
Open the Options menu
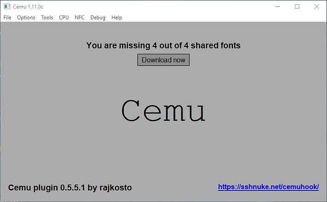click(26, 18)
